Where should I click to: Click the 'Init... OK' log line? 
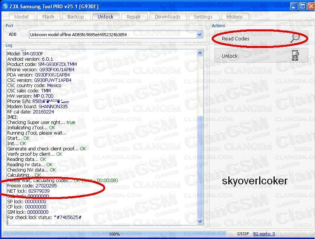pos(17,144)
